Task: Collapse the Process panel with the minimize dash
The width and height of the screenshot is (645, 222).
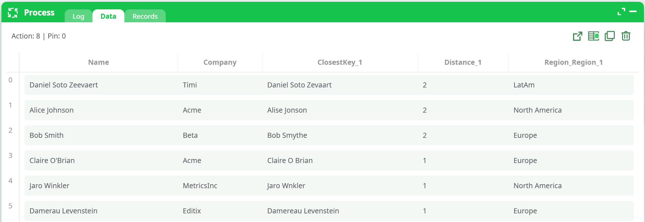Action: coord(633,11)
